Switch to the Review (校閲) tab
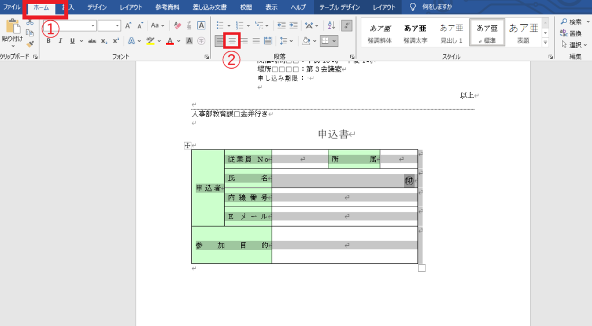 pyautogui.click(x=246, y=7)
